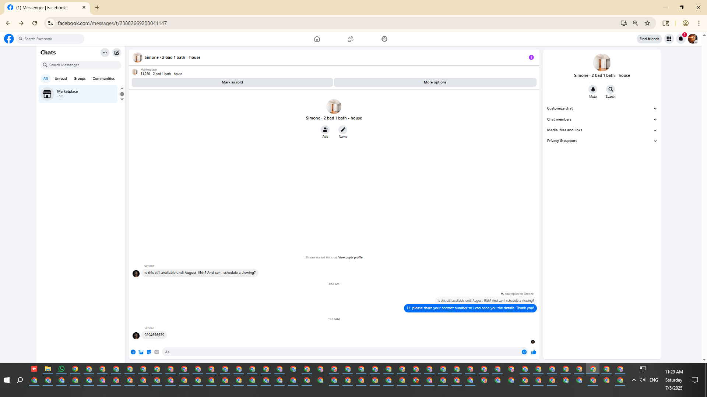The width and height of the screenshot is (707, 397).
Task: Mute this conversation with bell button
Action: (593, 89)
